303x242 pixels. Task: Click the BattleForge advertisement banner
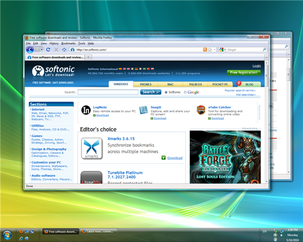225,157
